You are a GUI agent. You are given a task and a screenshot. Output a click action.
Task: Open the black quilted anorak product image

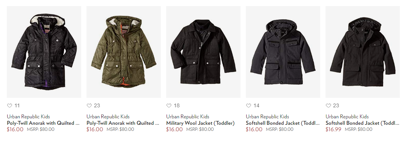tap(44, 52)
